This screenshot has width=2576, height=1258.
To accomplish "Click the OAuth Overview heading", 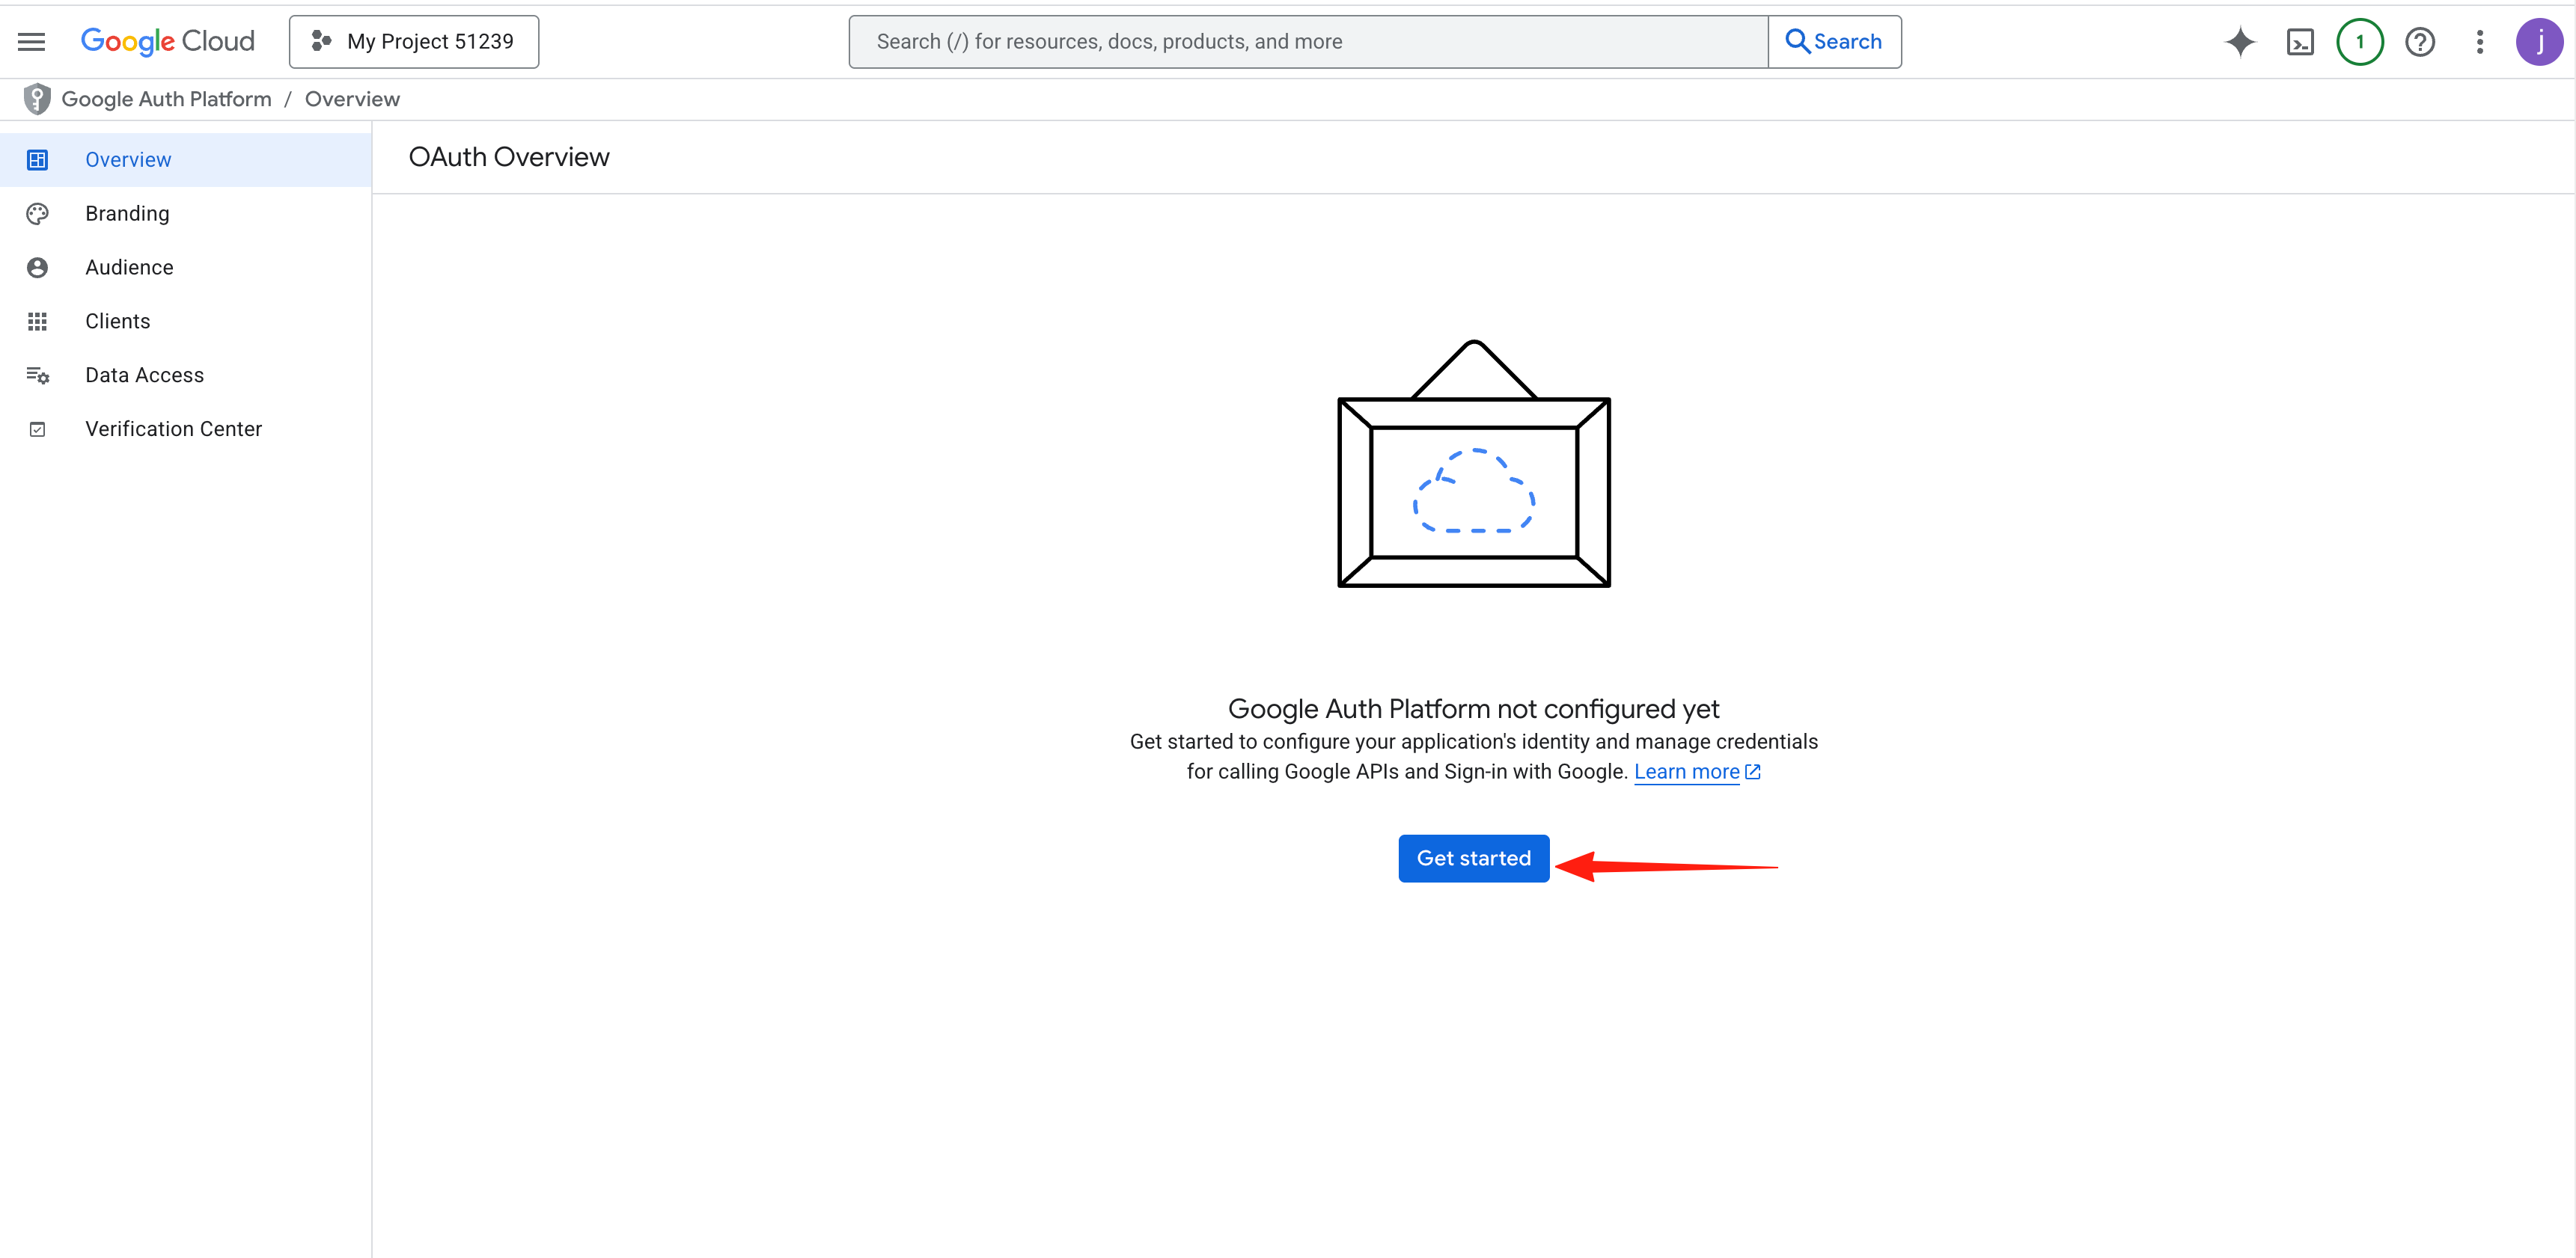I will [x=509, y=157].
